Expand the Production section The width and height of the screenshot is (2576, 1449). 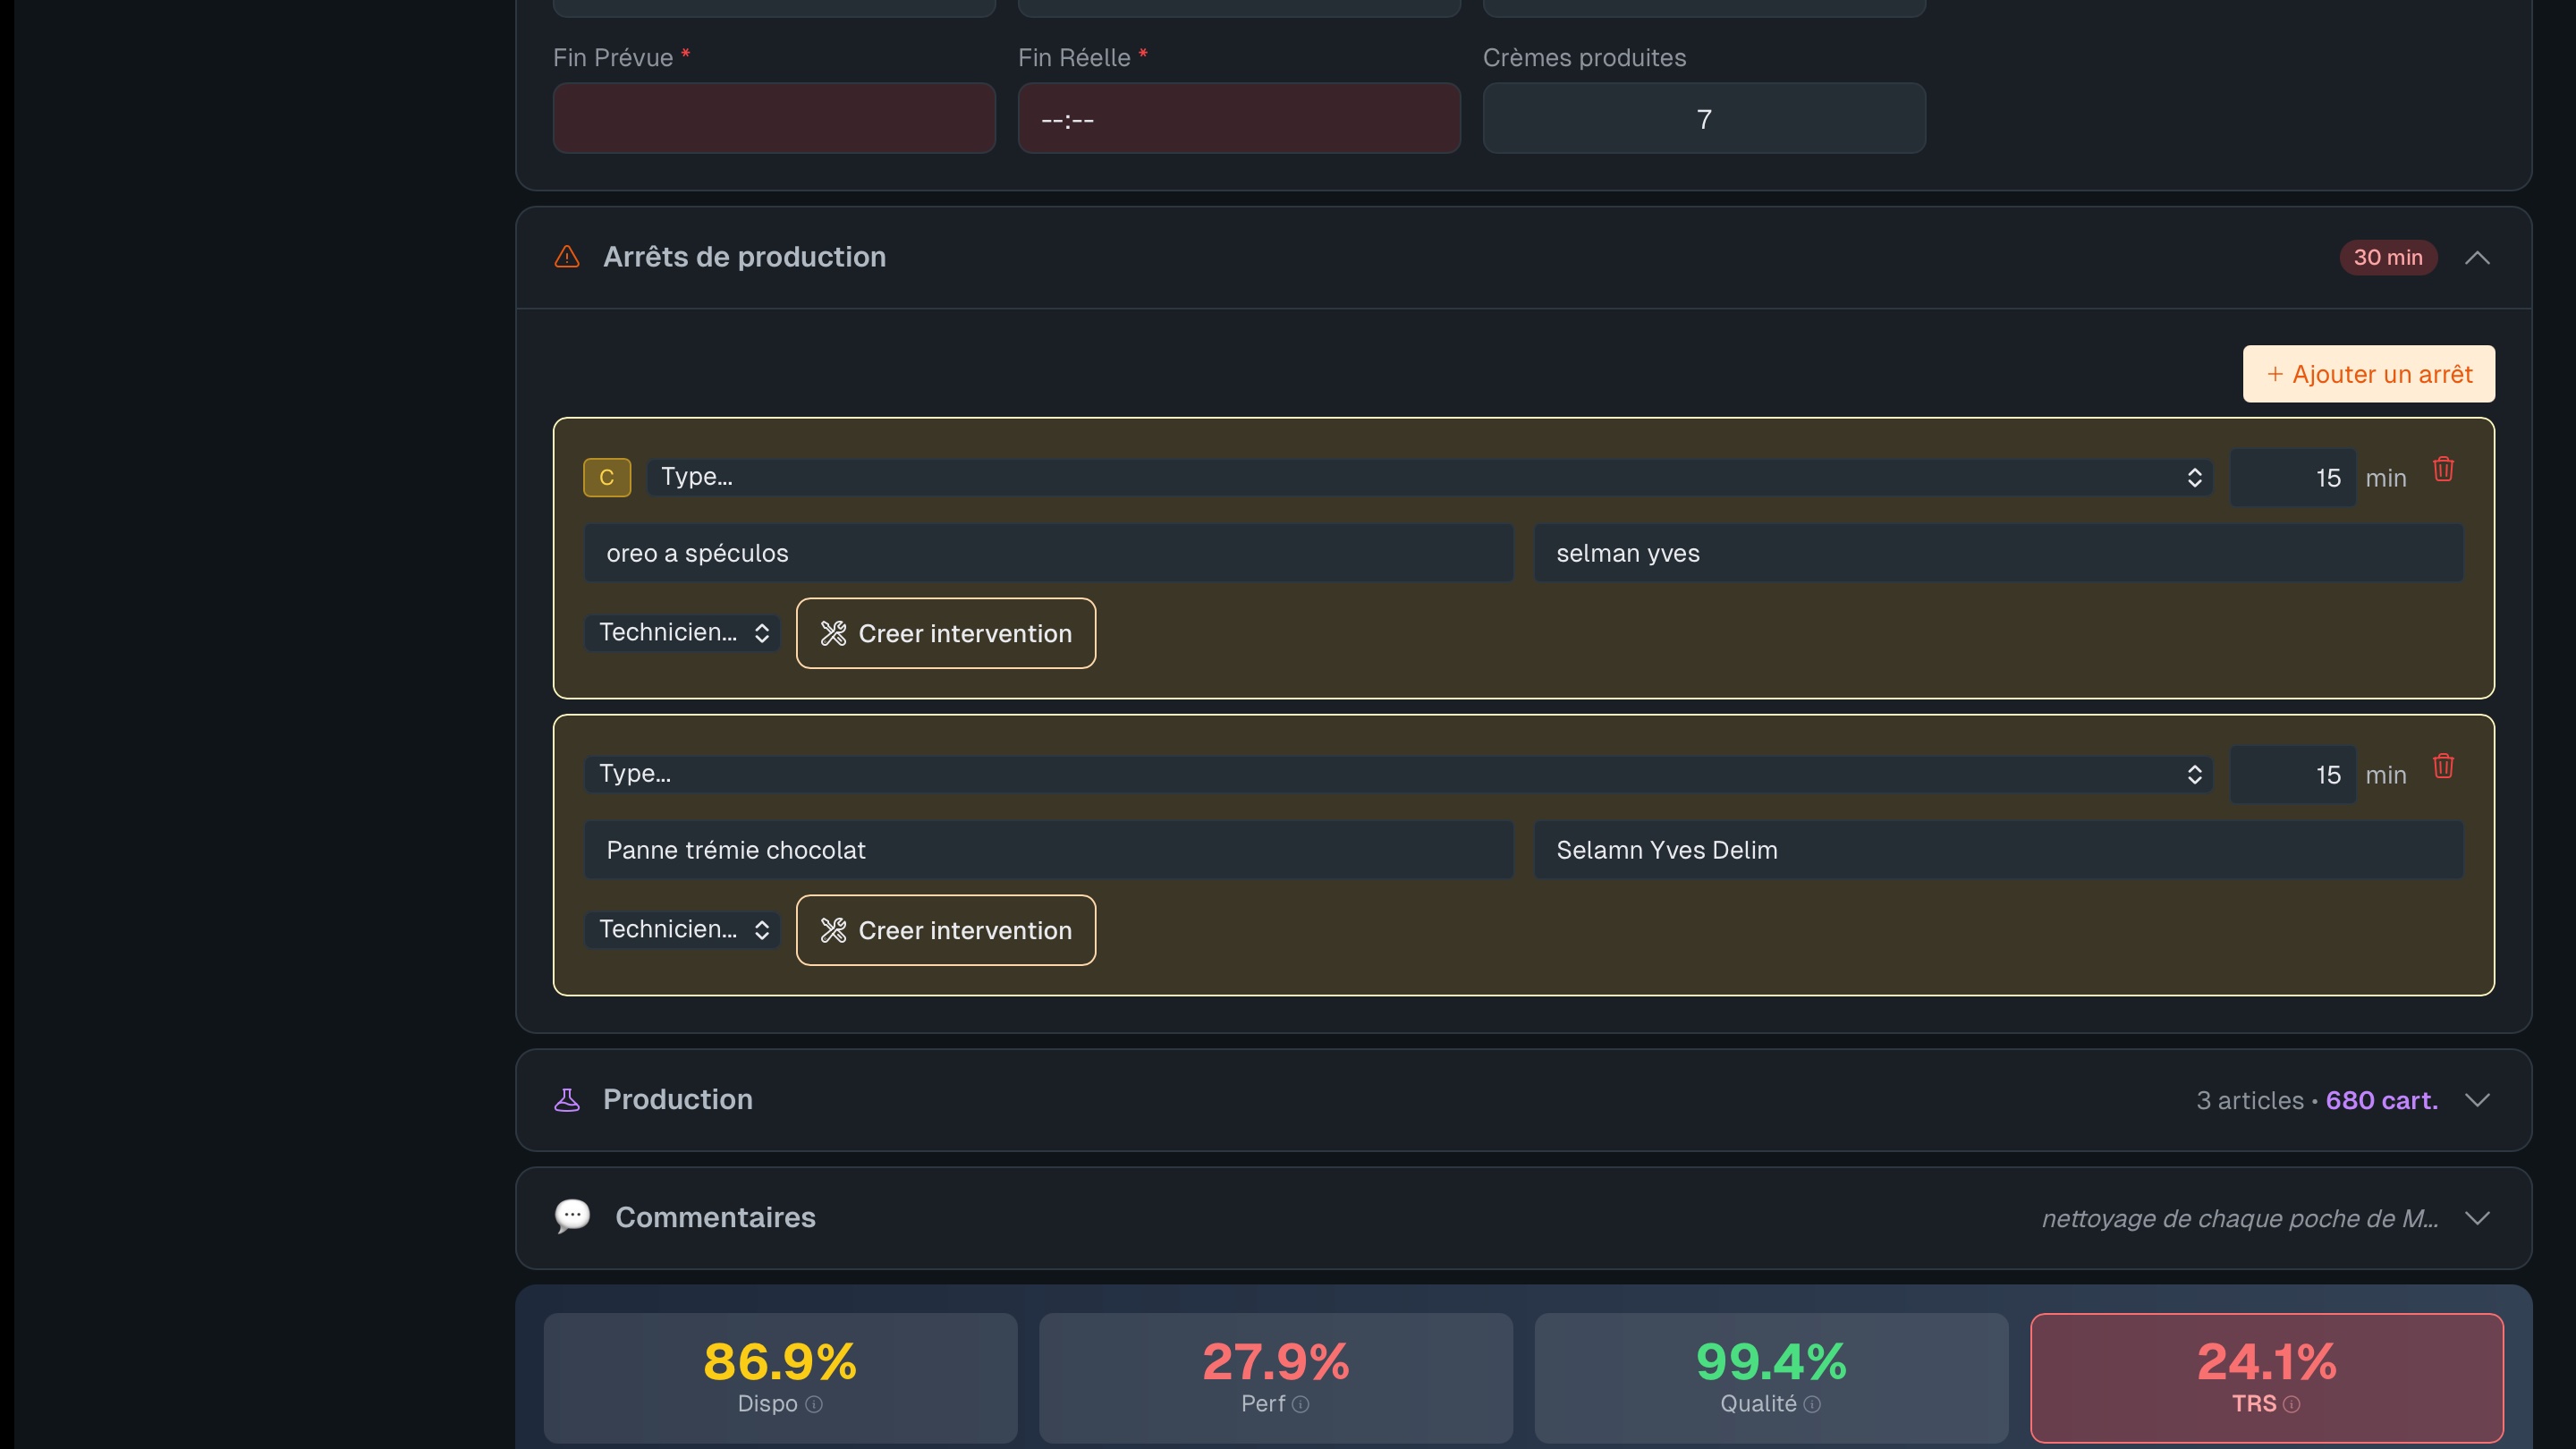click(x=2477, y=1100)
